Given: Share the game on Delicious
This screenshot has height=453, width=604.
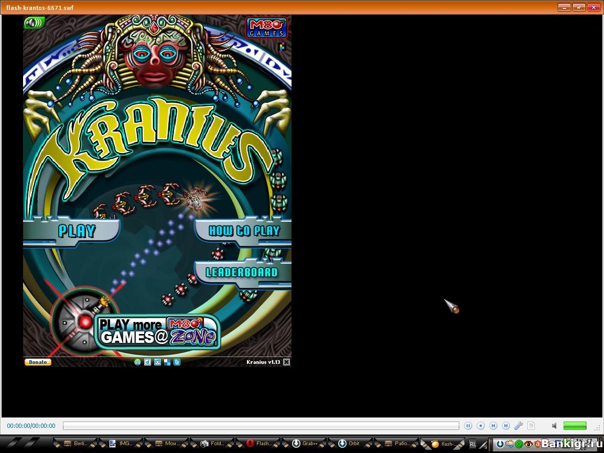Looking at the screenshot, I should tap(167, 362).
